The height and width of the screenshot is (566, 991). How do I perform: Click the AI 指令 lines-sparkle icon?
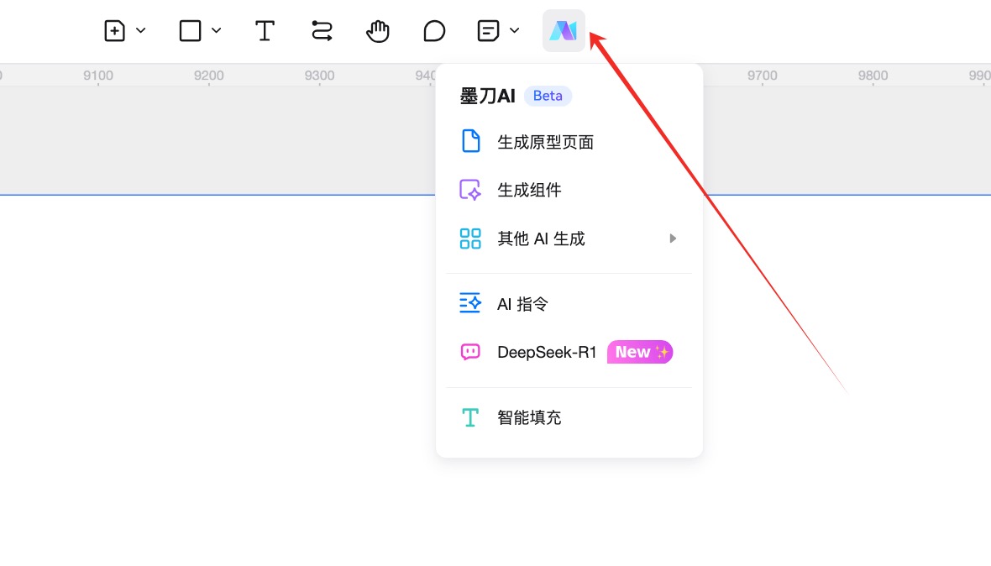pyautogui.click(x=470, y=304)
